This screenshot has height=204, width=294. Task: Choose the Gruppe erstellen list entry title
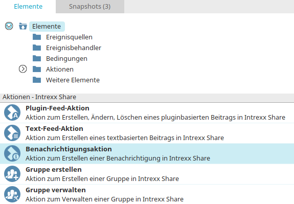pyautogui.click(x=54, y=170)
